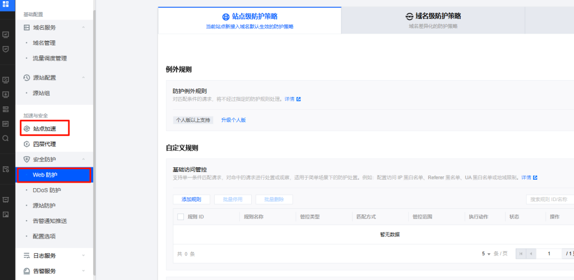Collapse the 源站配置 section chevron
Image resolution: width=574 pixels, height=280 pixels.
coord(84,77)
